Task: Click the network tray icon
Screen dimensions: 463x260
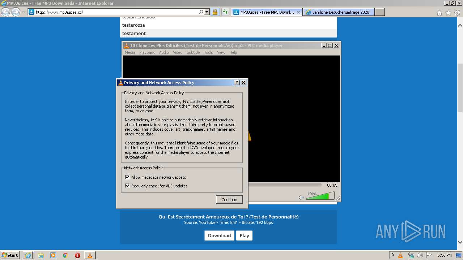Action: coord(411,255)
